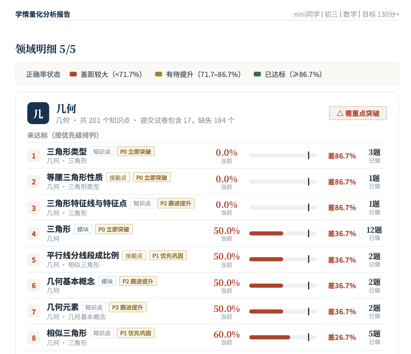Click the 5题 count text
411x354 pixels.
(375, 334)
